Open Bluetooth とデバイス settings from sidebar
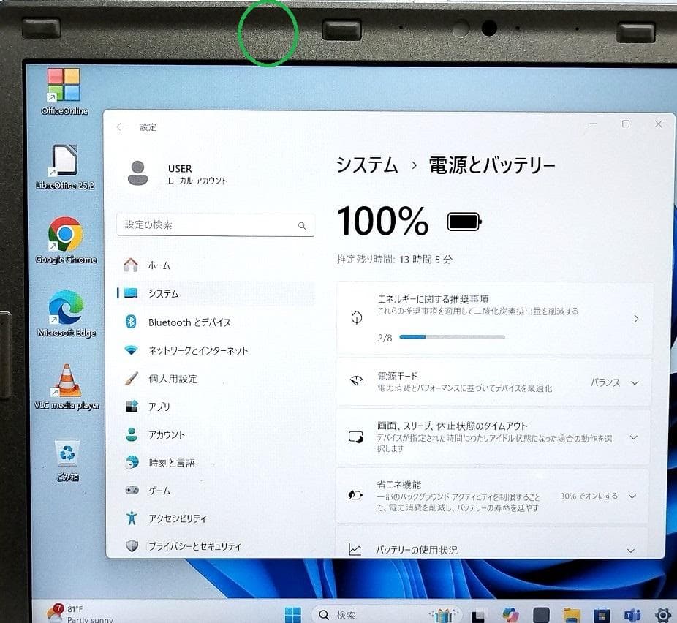Viewport: 677px width, 623px height. click(x=183, y=322)
